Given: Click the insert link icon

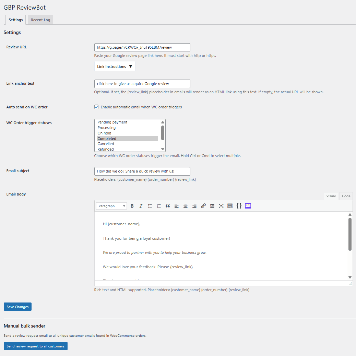Looking at the screenshot, I should (x=203, y=206).
